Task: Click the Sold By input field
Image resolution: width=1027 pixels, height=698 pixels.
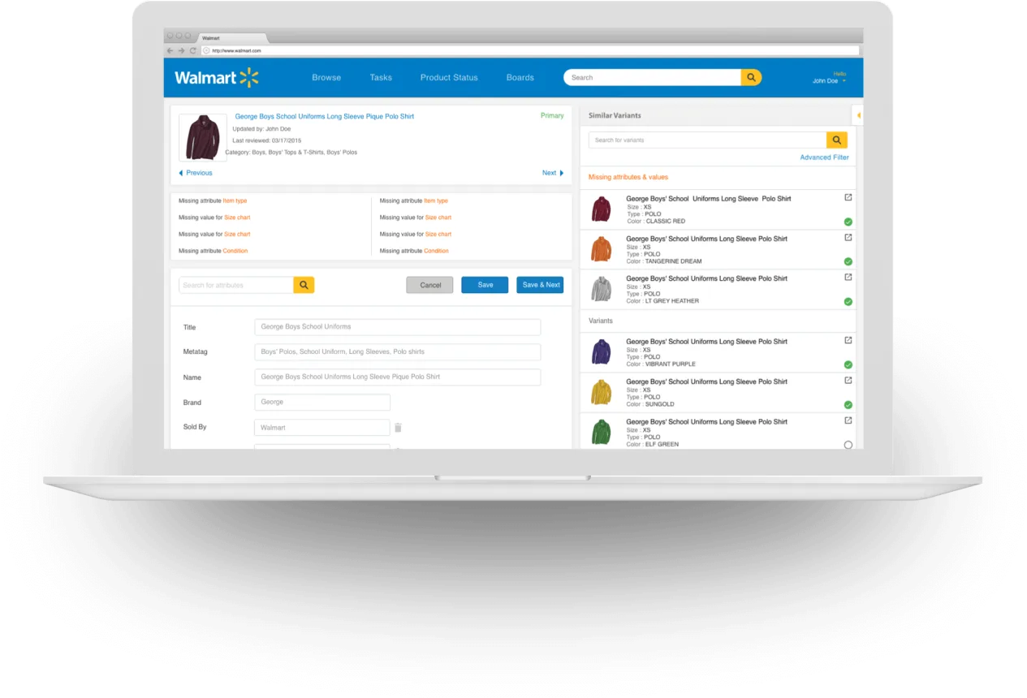Action: (322, 428)
